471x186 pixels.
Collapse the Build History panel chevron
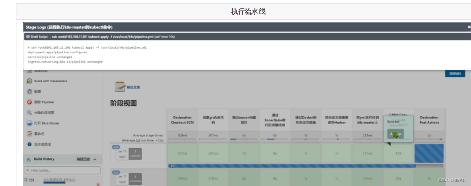(95, 160)
